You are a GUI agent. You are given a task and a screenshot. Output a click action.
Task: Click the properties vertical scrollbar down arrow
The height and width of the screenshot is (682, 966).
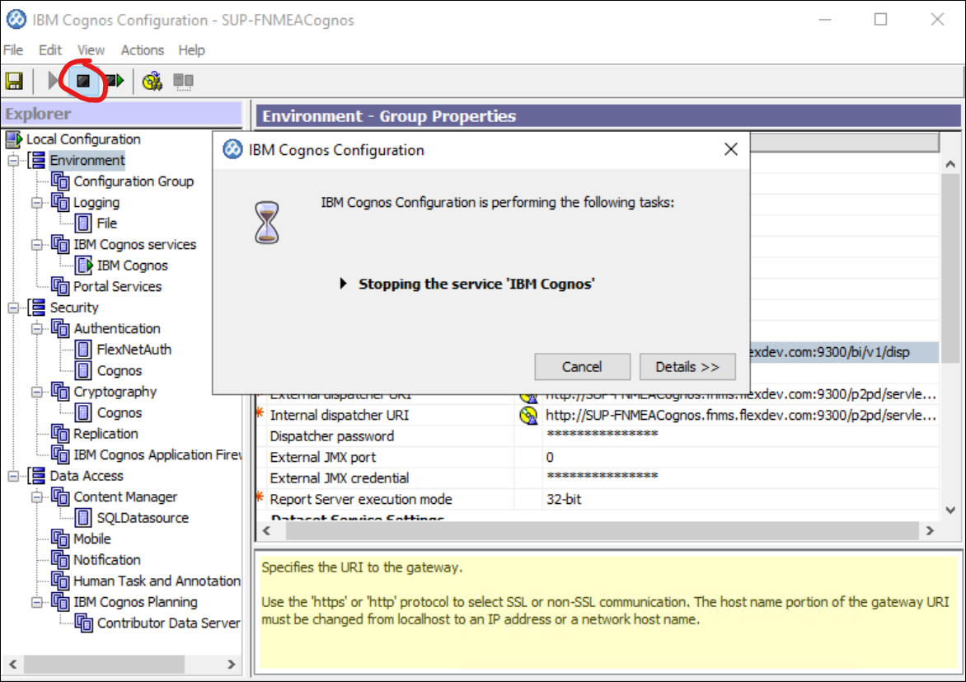coord(950,510)
